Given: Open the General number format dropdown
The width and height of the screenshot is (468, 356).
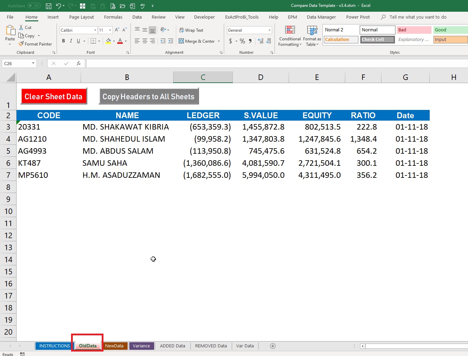Looking at the screenshot, I should pos(270,30).
